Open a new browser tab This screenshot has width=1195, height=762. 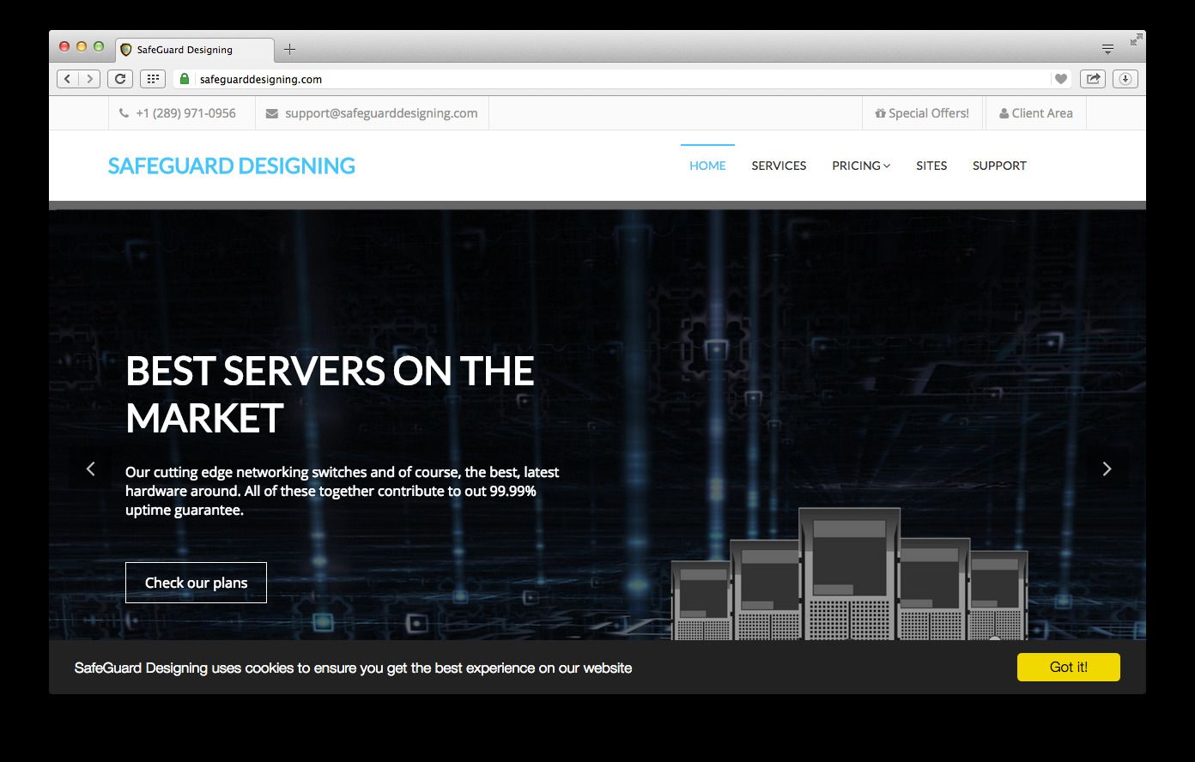pos(289,49)
